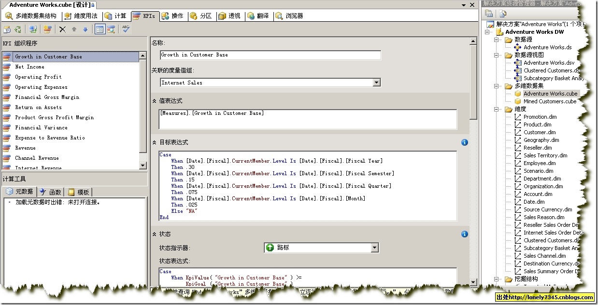The width and height of the screenshot is (598, 305).
Task: Open the info icon beside 状态
Action: [x=464, y=234]
